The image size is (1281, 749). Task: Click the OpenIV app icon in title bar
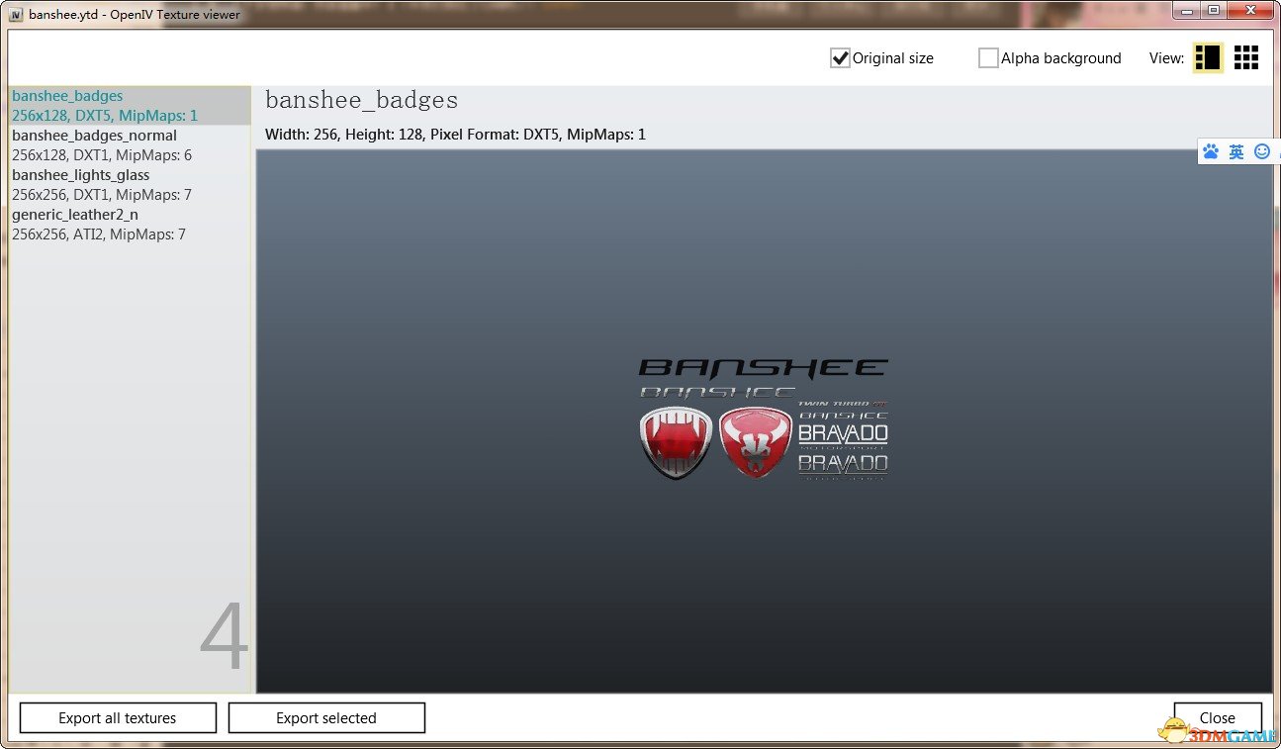[15, 15]
